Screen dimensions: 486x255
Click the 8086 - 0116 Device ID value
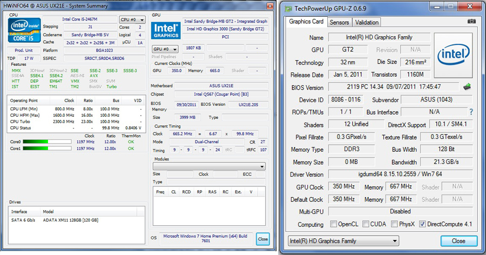pyautogui.click(x=346, y=99)
